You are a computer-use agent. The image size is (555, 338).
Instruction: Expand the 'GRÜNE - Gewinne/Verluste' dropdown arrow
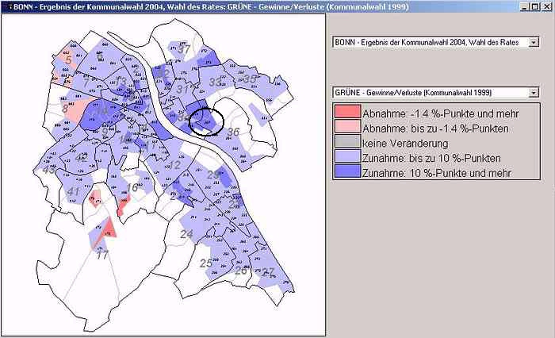point(534,92)
